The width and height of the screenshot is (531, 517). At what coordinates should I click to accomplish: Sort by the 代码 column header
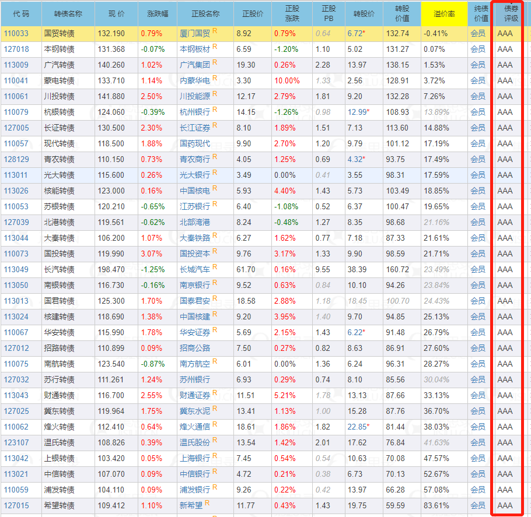coord(21,14)
